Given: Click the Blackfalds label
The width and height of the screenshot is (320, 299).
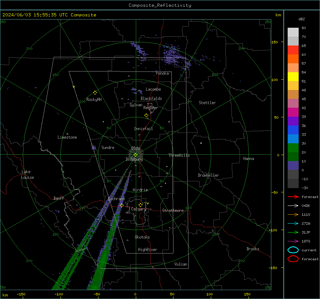Looking at the screenshot, I should (151, 98).
